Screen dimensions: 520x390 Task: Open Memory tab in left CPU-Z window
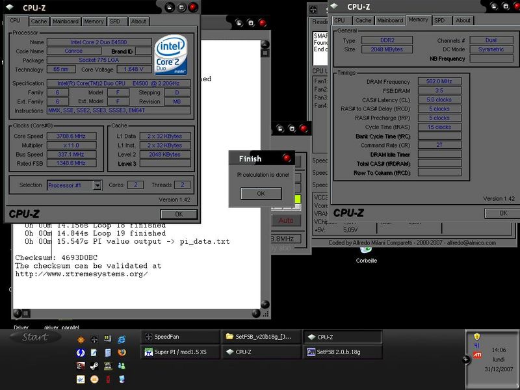point(94,21)
